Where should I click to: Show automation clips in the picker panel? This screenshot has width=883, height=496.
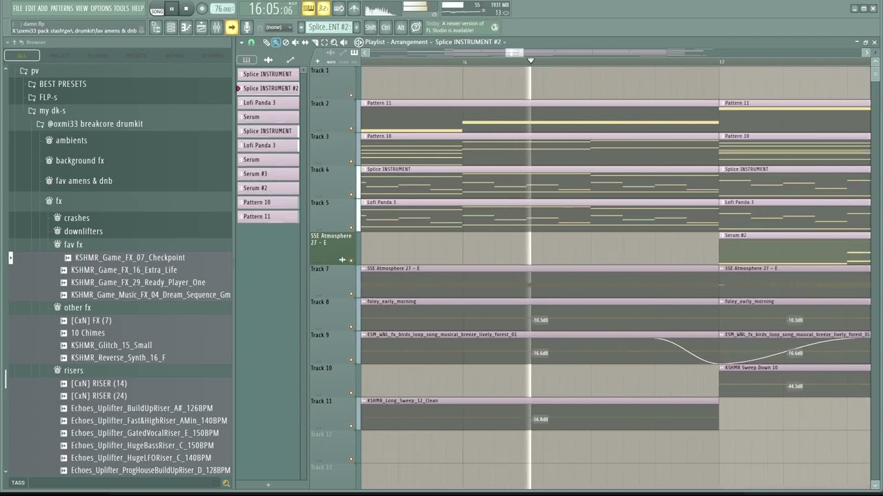(290, 60)
